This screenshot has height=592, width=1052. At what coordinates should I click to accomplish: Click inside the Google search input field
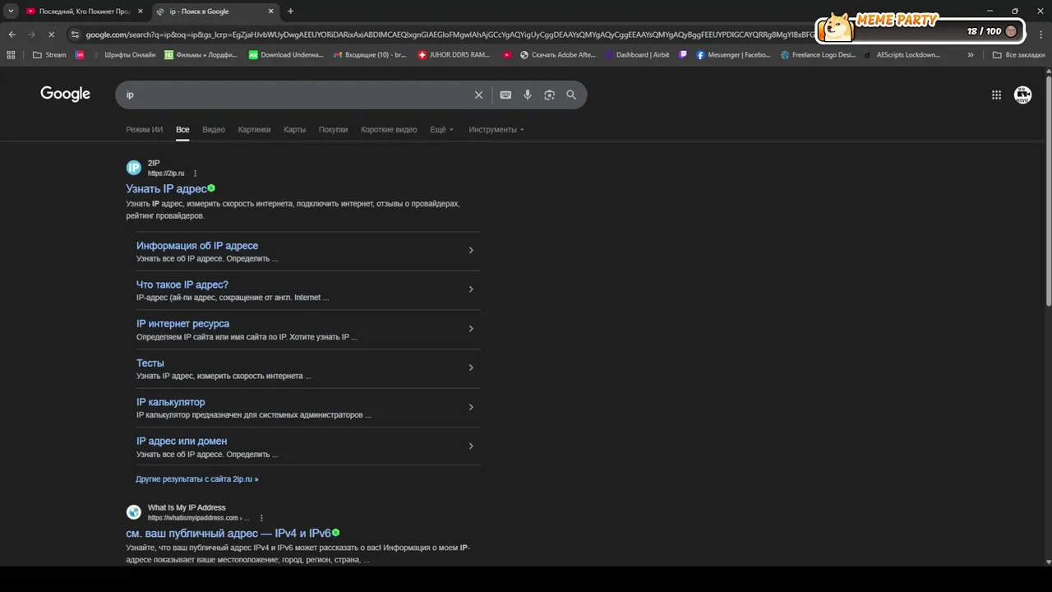click(x=296, y=95)
